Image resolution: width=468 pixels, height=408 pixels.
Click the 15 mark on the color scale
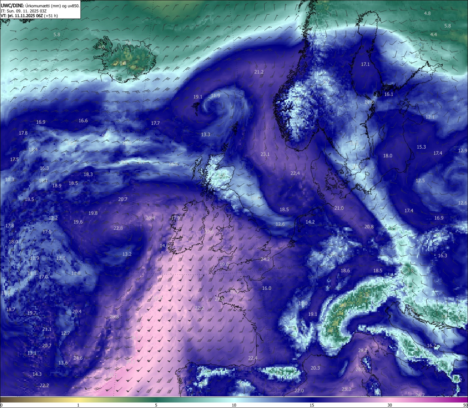coord(312,405)
